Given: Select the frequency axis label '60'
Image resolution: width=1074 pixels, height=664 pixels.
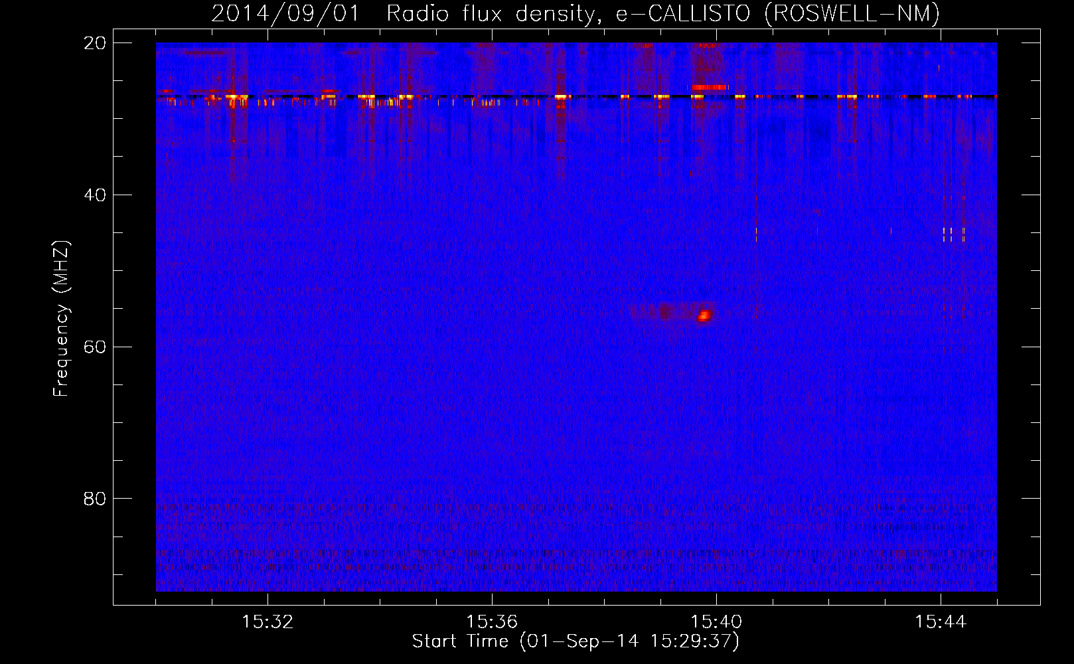Looking at the screenshot, I should pyautogui.click(x=95, y=347).
